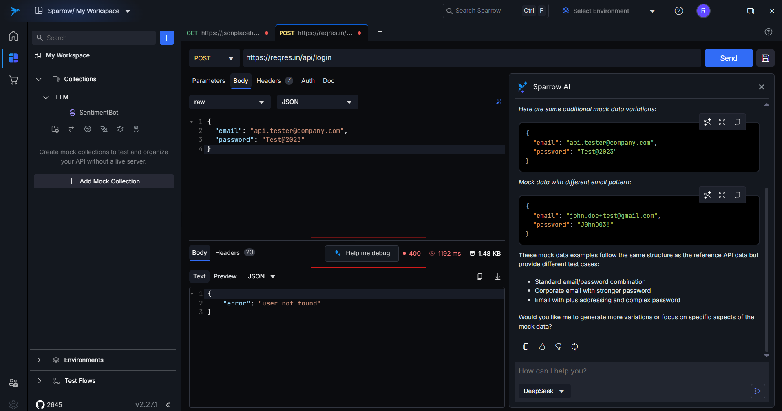Click the AI chat input field
The width and height of the screenshot is (782, 411).
point(641,371)
